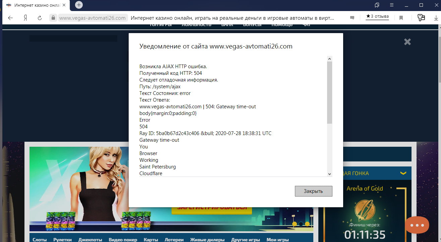441x242 pixels.
Task: Select the Рулетки game category
Action: [63, 240]
